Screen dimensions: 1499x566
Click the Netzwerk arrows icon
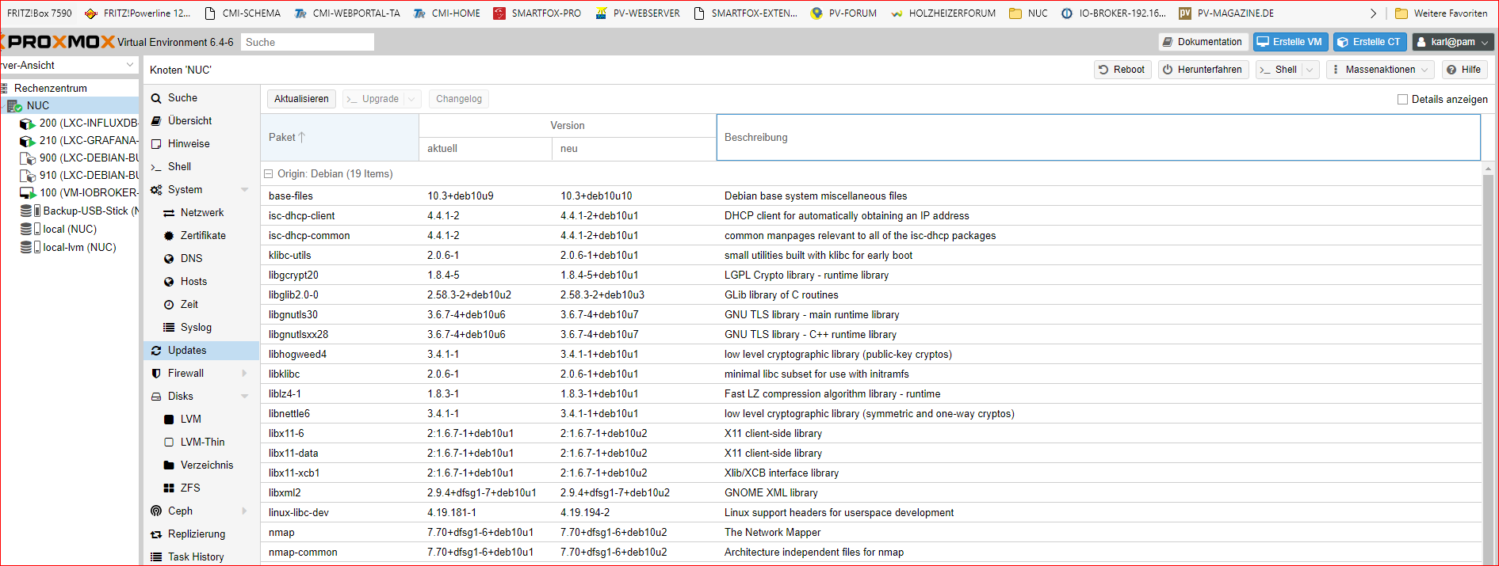169,213
